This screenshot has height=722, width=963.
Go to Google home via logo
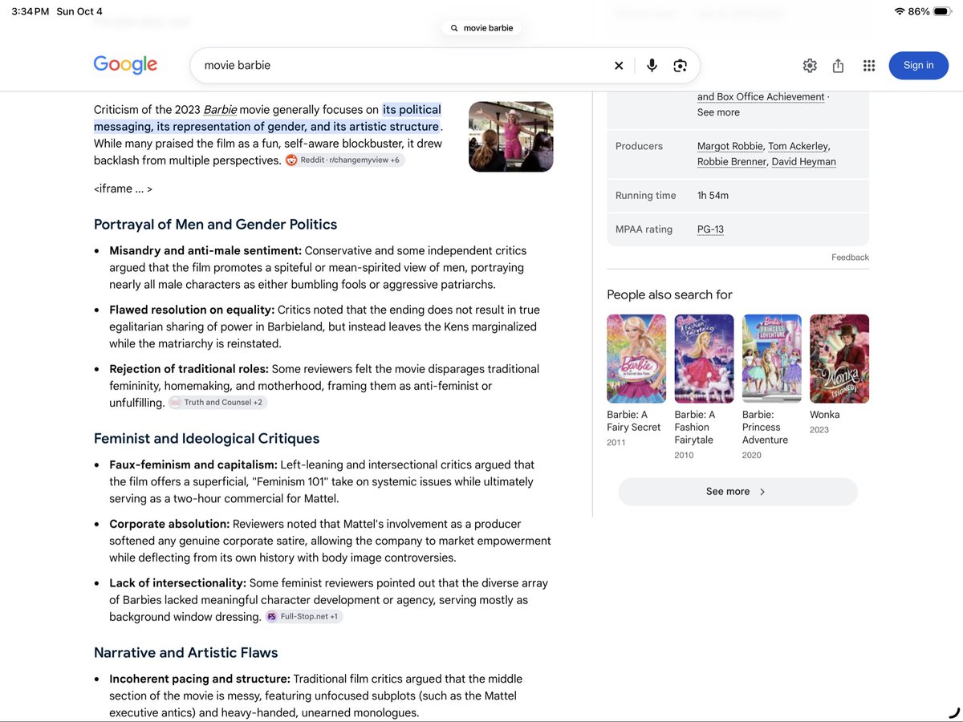125,65
